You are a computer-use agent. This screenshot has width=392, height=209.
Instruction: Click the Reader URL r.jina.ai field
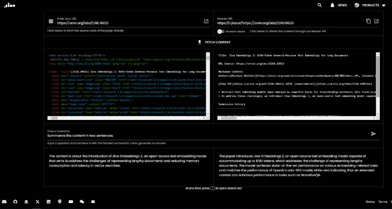[290, 23]
